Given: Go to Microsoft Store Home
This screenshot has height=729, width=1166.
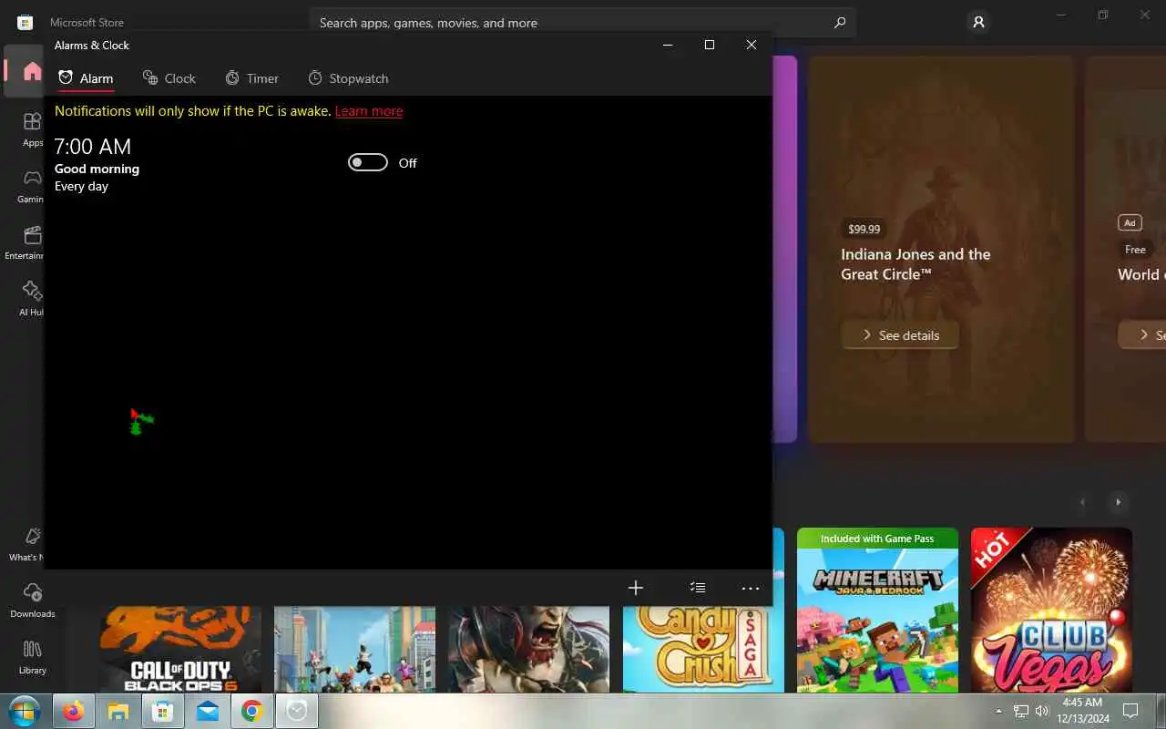Looking at the screenshot, I should tap(32, 71).
